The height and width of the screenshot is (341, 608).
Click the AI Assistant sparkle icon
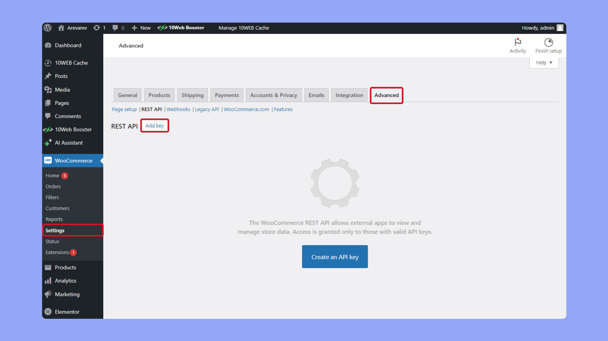48,143
